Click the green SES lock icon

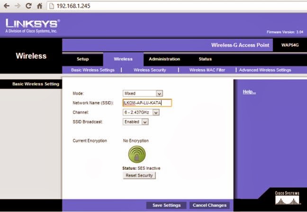click(x=137, y=154)
